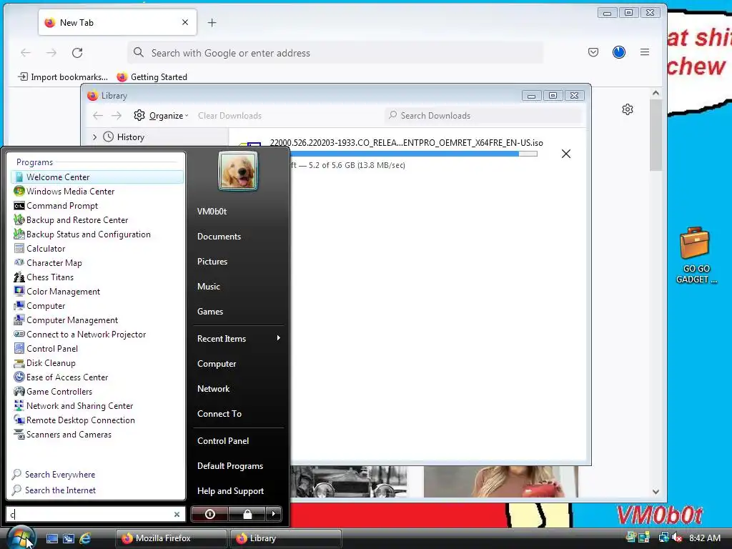The height and width of the screenshot is (549, 732).
Task: Click the Start orb button
Action: pos(21,538)
